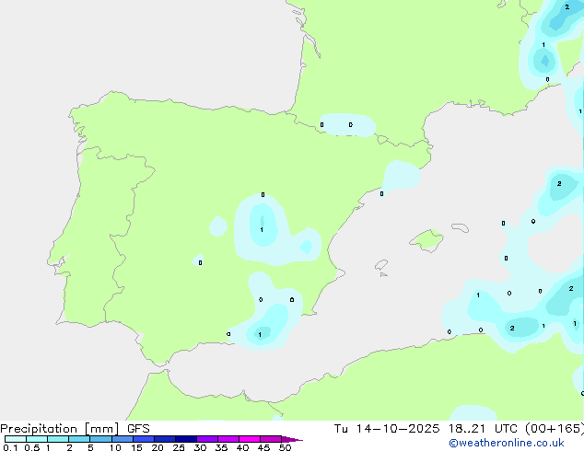This screenshot has width=584, height=451.
Task: Click the Menorca island outline
Action: point(461,227)
